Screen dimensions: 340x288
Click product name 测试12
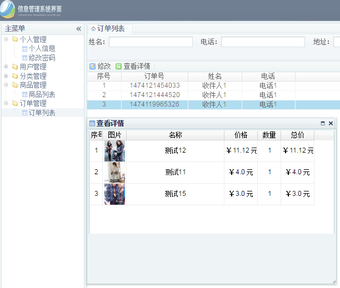tap(175, 150)
